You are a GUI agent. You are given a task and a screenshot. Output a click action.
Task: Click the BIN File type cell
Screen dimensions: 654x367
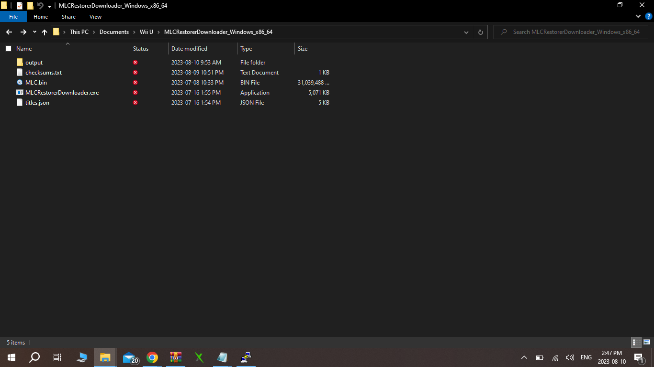click(x=250, y=83)
